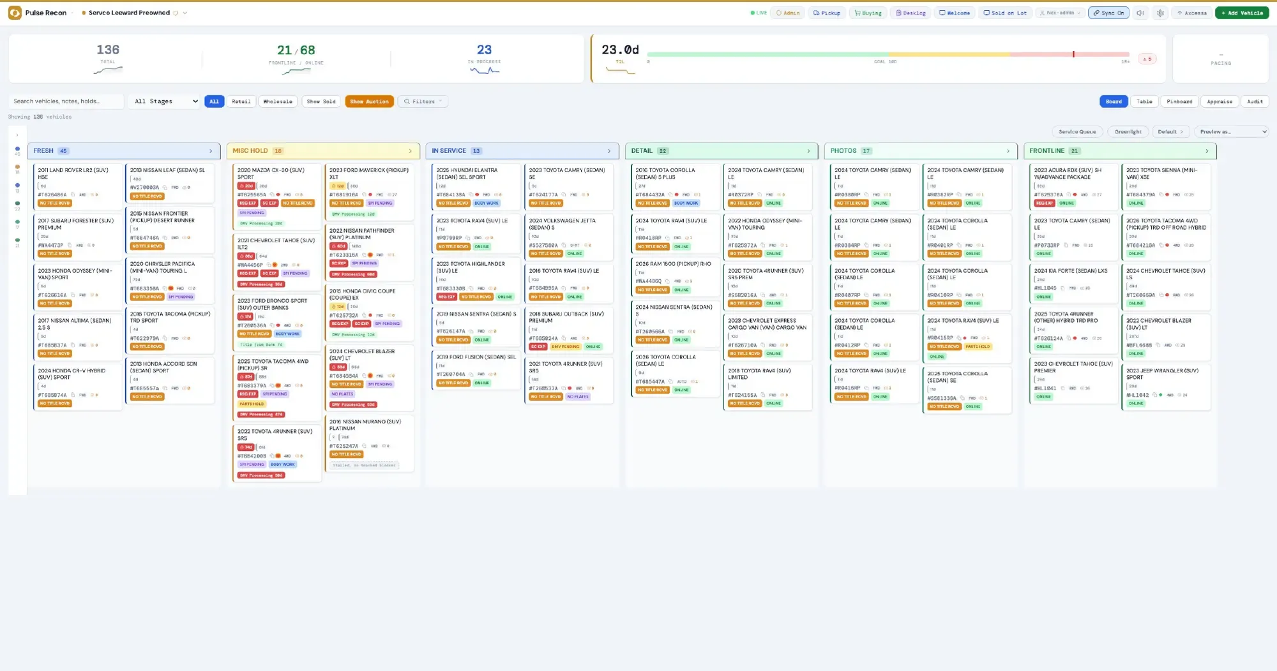
Task: Toggle Show Auction vehicles
Action: [369, 101]
